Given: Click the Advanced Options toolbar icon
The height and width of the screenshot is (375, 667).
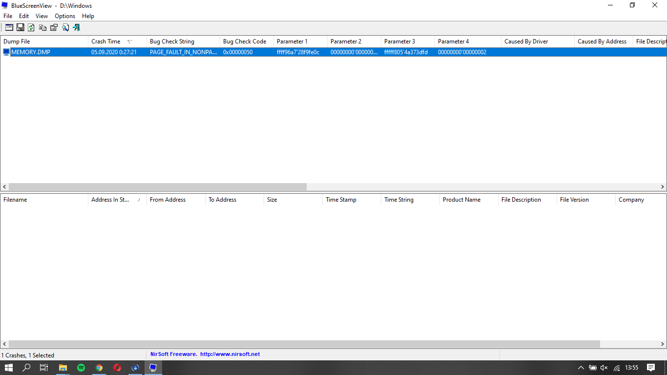Looking at the screenshot, I should coord(9,27).
